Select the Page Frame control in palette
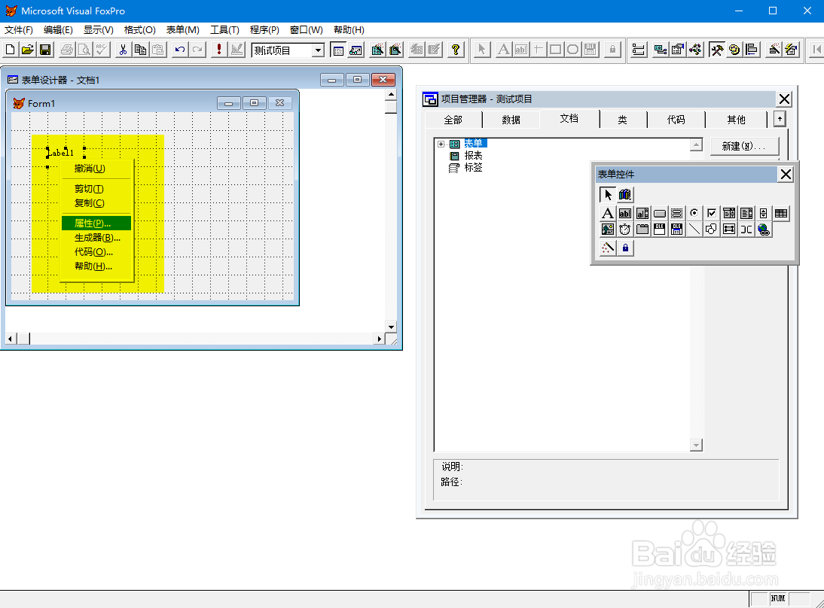The height and width of the screenshot is (608, 824). pyautogui.click(x=642, y=230)
